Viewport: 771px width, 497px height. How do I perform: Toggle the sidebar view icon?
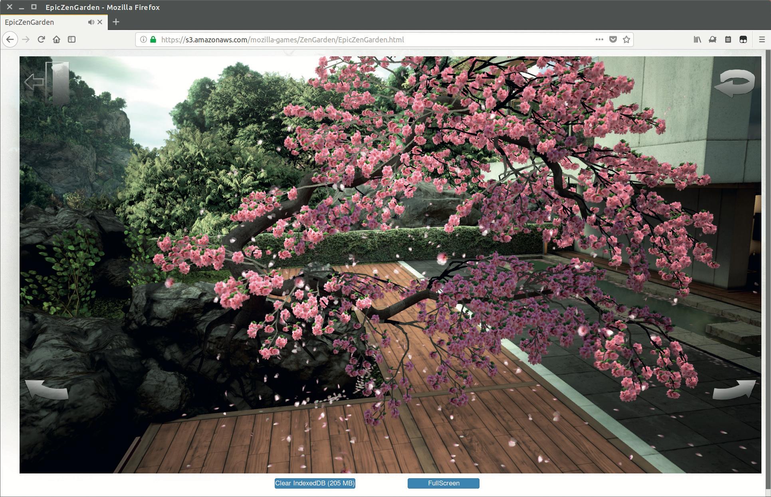point(71,40)
